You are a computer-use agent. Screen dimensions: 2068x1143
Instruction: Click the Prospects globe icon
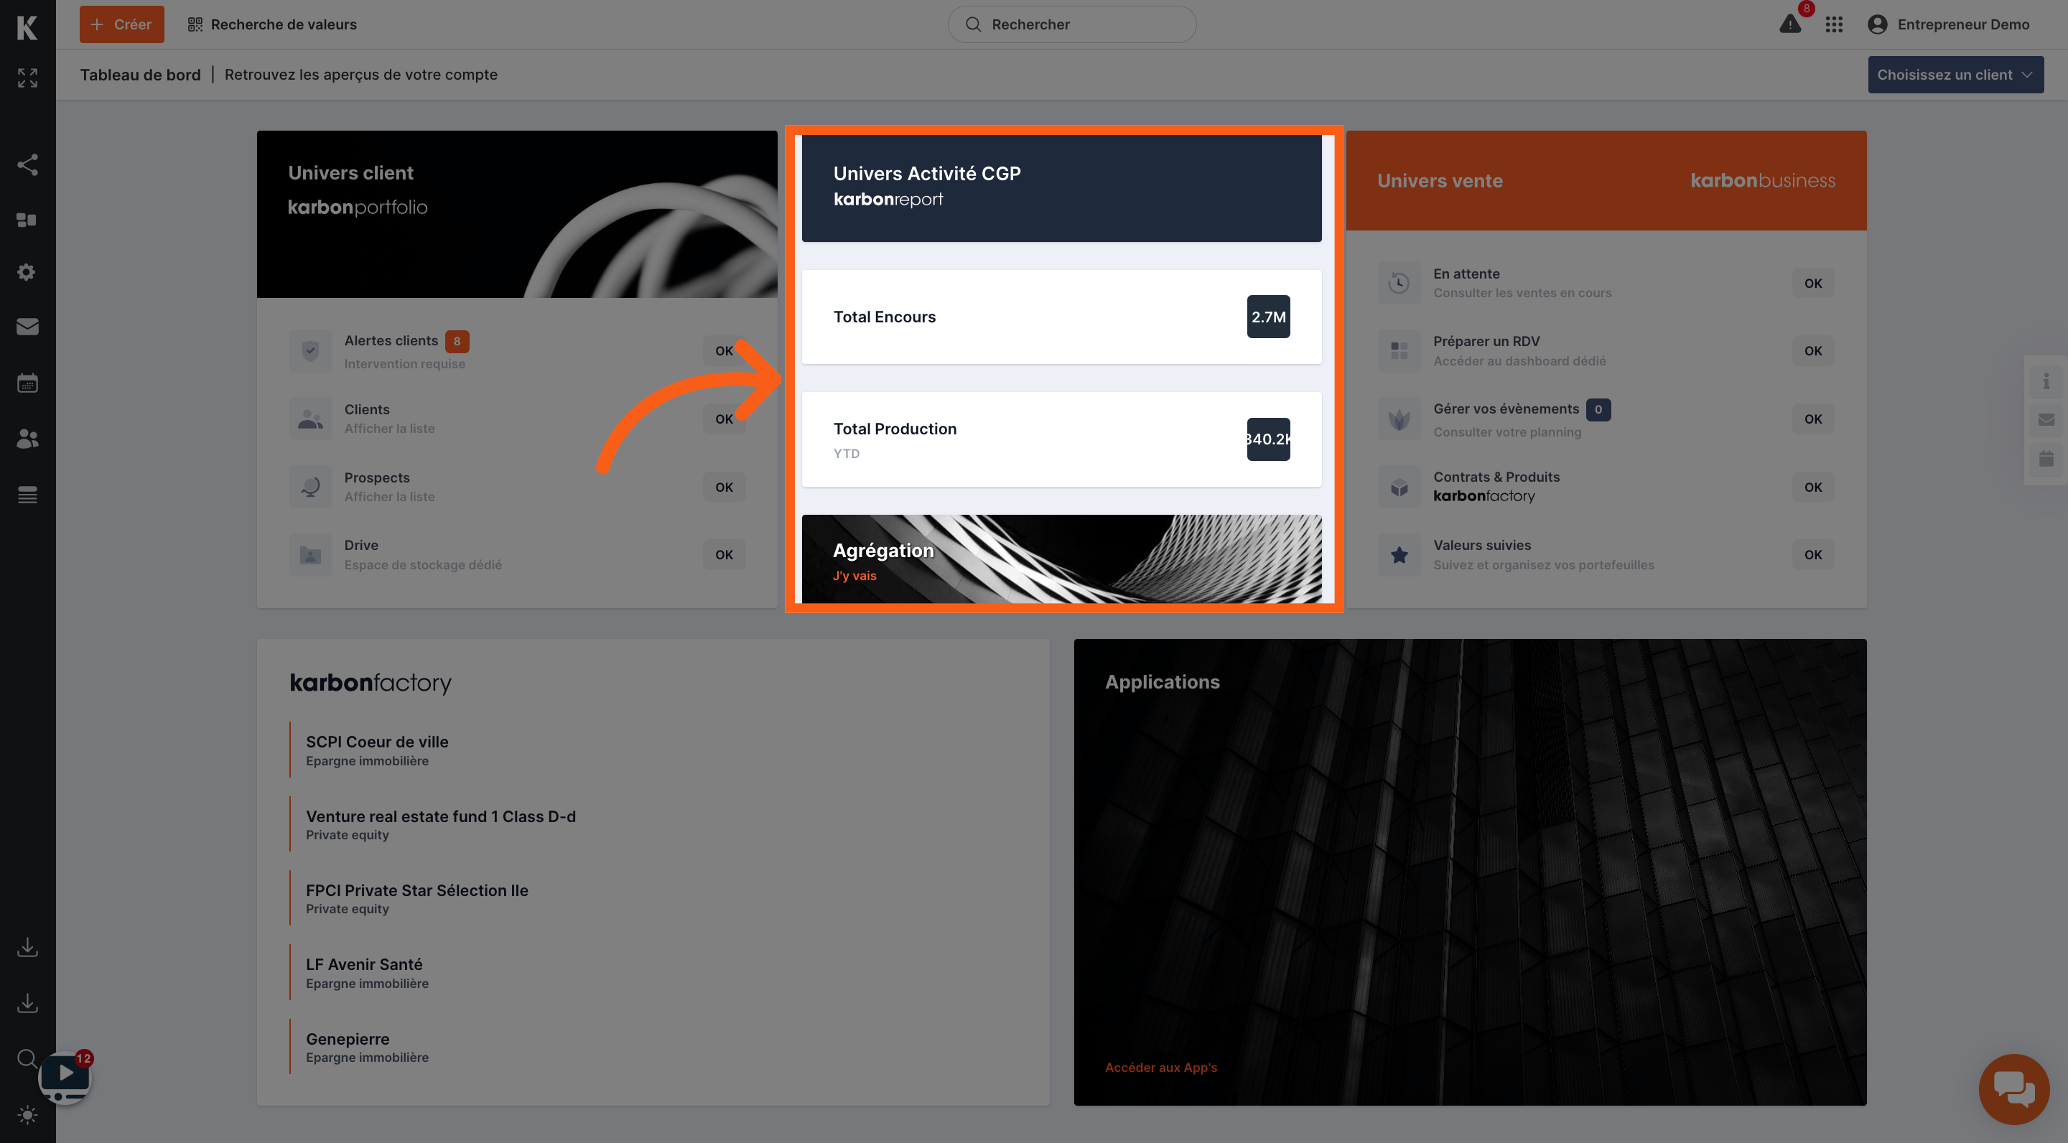[x=311, y=486]
